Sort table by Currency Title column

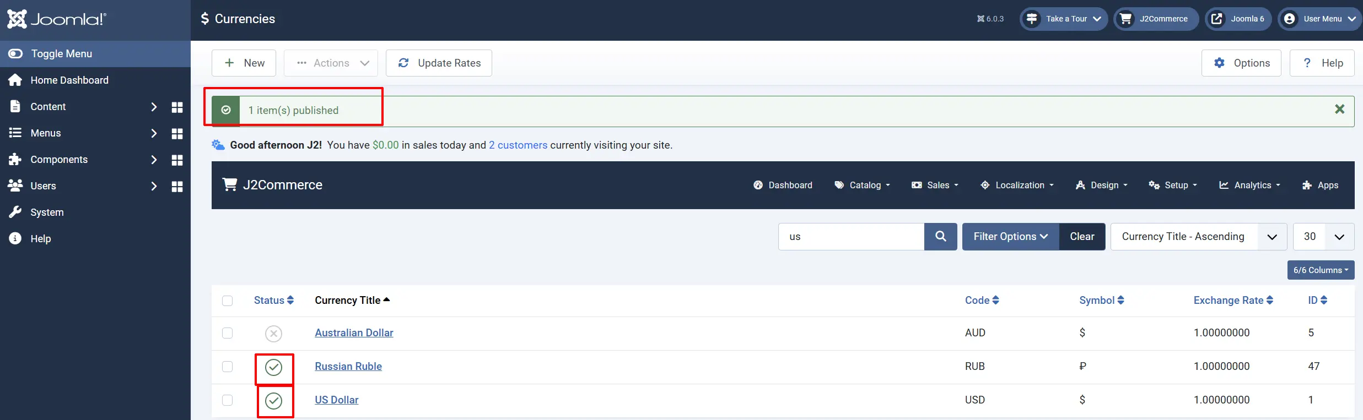click(x=352, y=301)
